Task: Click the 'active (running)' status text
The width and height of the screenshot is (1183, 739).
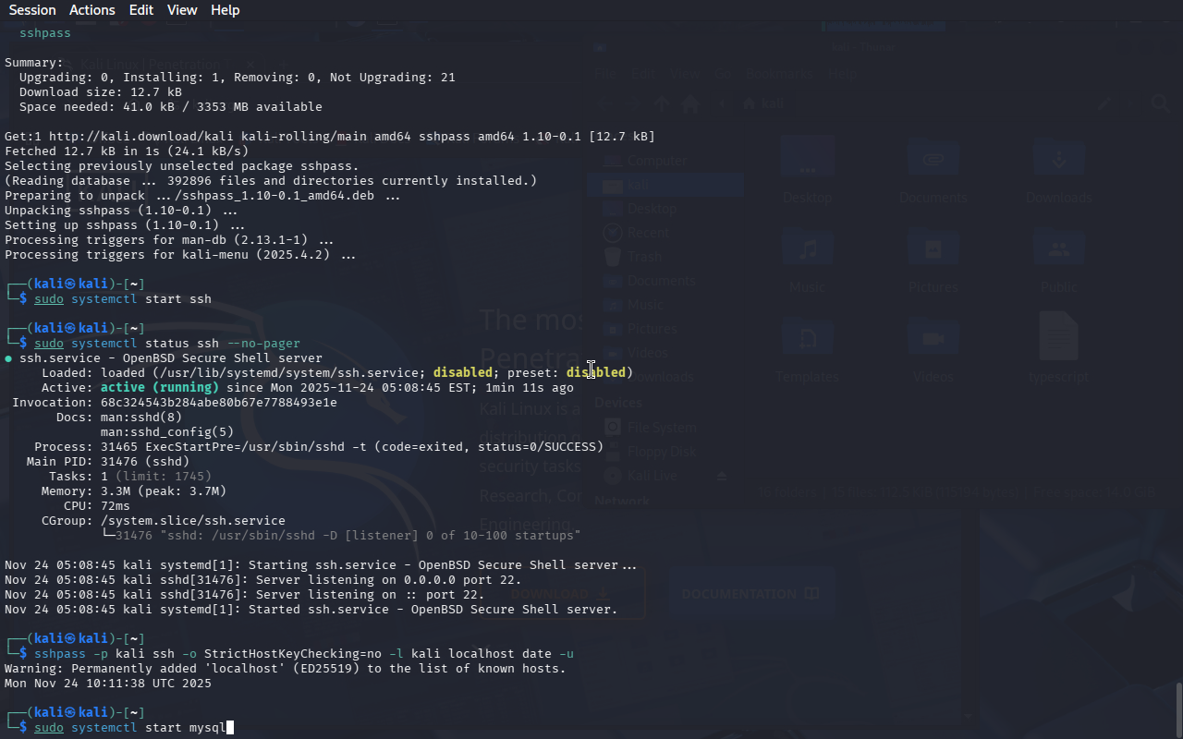Action: [x=159, y=388]
